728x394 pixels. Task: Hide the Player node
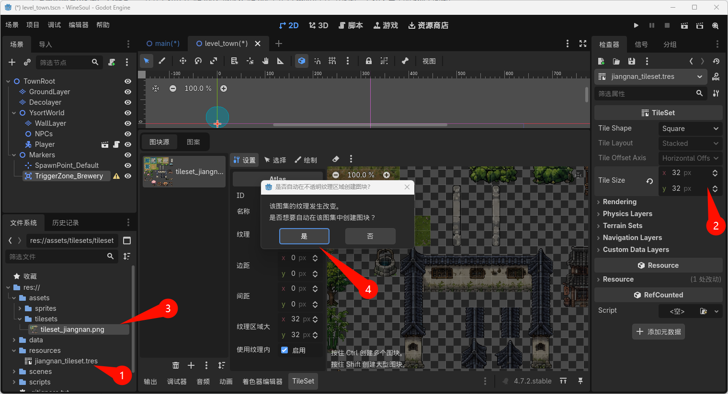(128, 144)
